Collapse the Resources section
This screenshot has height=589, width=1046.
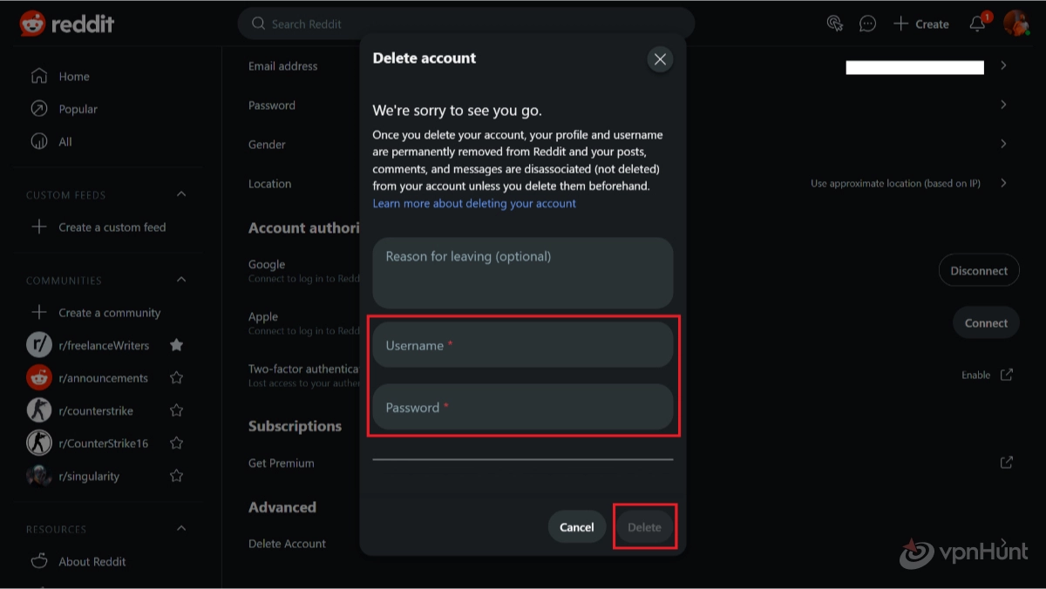click(x=181, y=528)
